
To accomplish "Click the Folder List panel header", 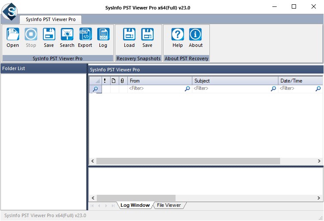I will tap(43, 68).
